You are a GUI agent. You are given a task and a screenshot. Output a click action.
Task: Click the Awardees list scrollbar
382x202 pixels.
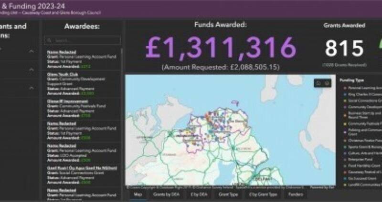122,119
